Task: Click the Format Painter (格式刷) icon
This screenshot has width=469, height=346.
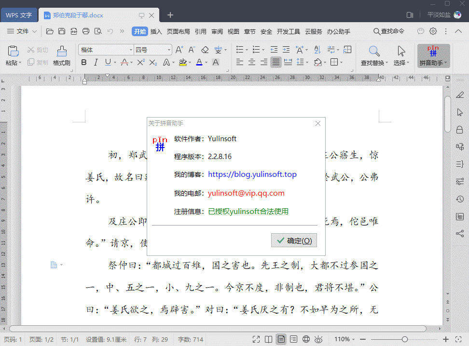Action: coord(61,55)
